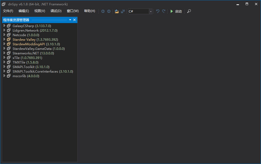Screen dimensions: 261x164
Task: Click the save all toolbar icon
Action: tap(123, 11)
